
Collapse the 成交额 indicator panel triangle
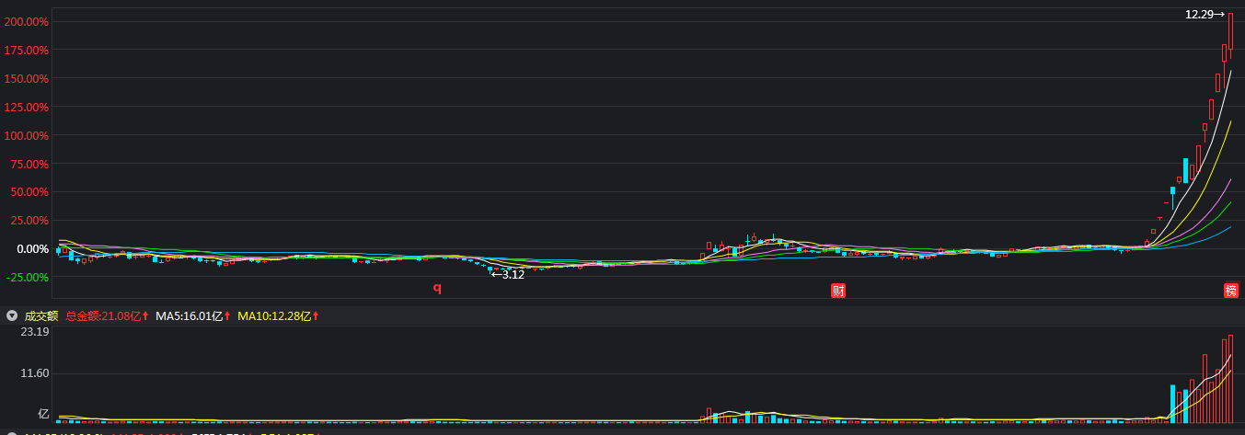point(12,315)
